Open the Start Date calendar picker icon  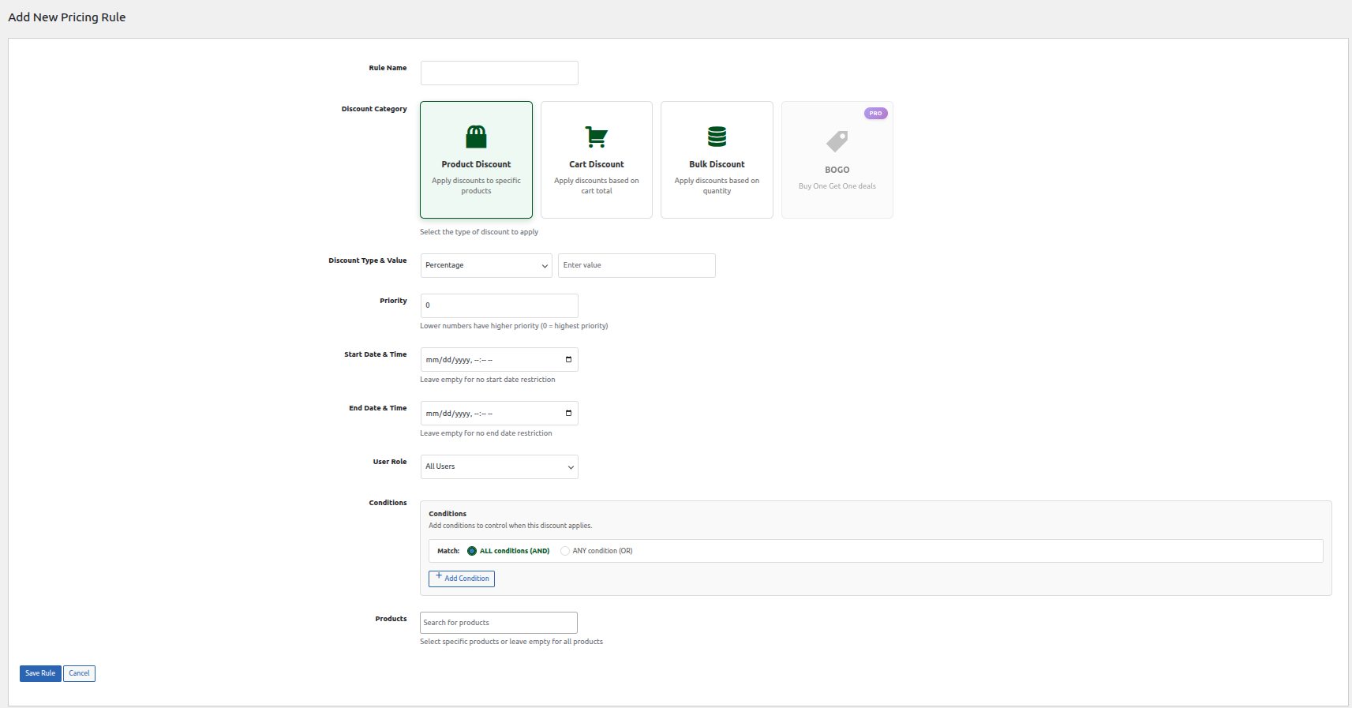coord(568,360)
